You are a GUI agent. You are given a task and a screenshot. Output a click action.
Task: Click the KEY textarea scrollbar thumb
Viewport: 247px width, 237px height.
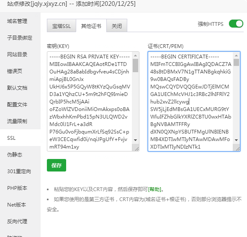(x=135, y=66)
